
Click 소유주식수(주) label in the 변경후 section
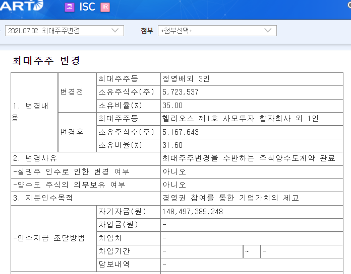(126, 132)
